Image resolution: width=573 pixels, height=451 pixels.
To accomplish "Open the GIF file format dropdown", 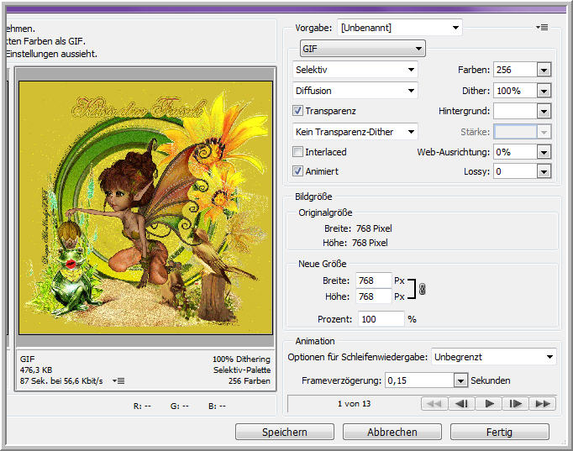I will pos(362,49).
